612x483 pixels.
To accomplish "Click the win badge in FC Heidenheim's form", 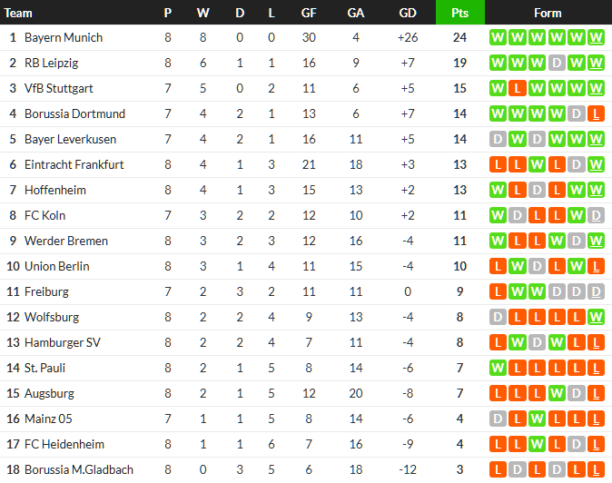I will click(537, 444).
